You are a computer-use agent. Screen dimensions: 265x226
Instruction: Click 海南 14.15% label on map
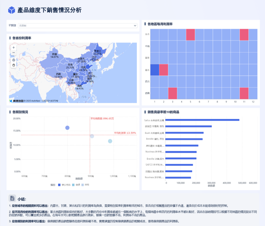coord(79,87)
